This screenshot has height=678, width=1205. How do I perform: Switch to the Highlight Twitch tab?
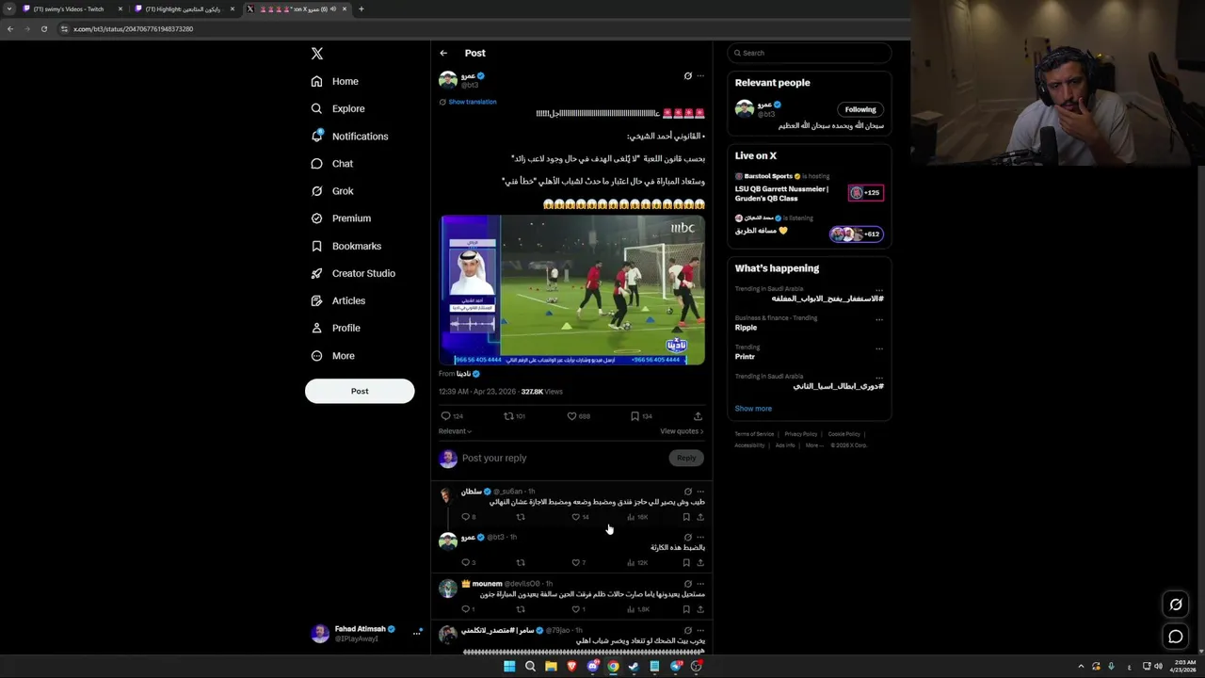(x=185, y=8)
